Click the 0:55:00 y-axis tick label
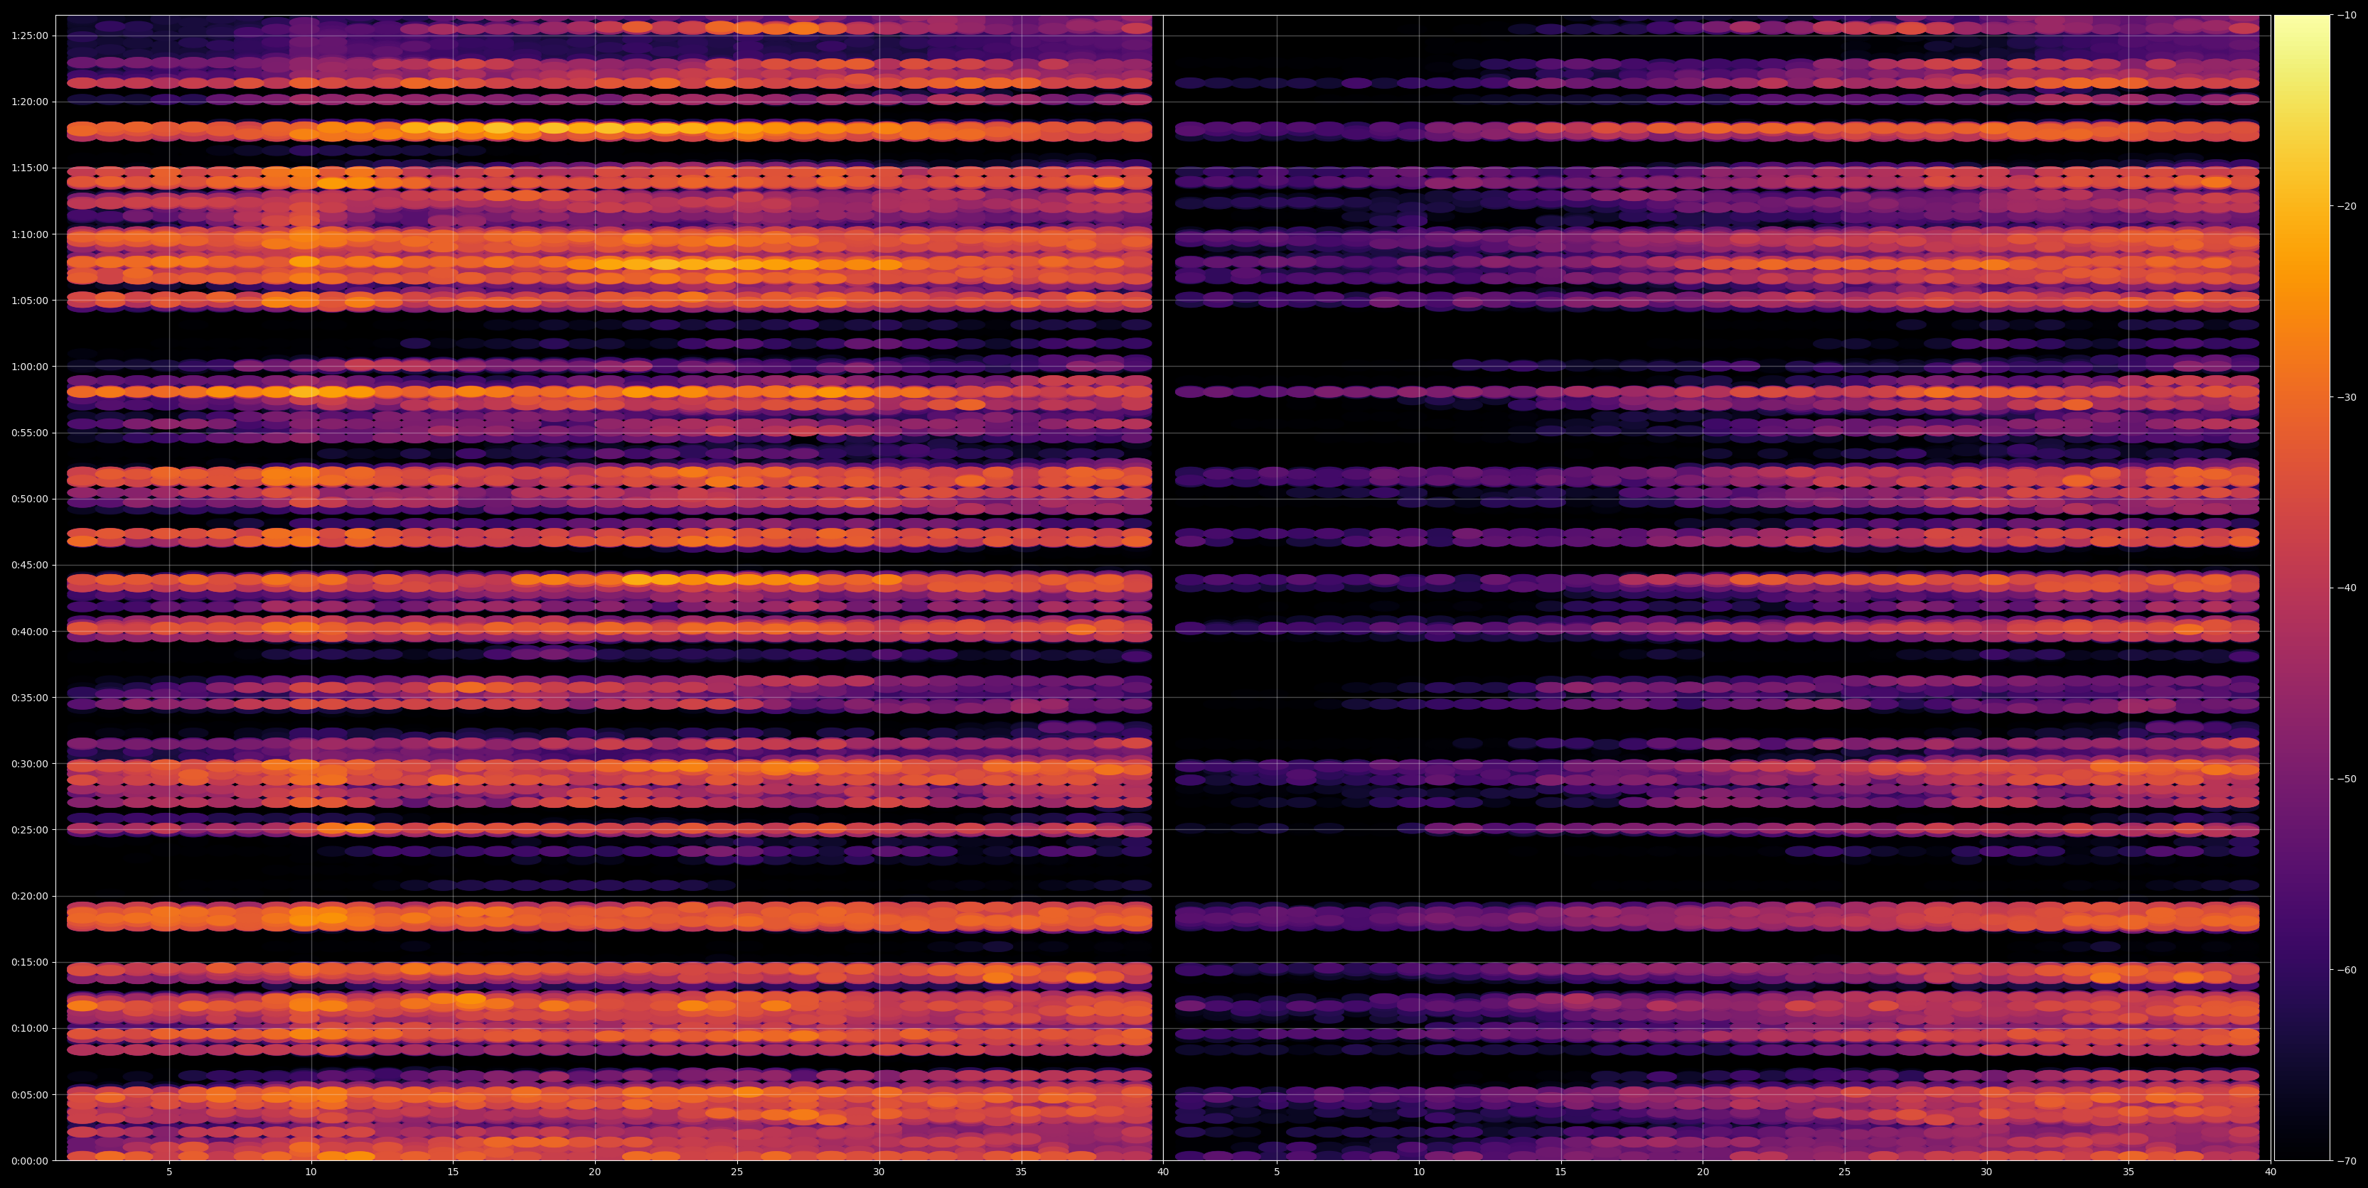2368x1188 pixels. pyautogui.click(x=29, y=433)
